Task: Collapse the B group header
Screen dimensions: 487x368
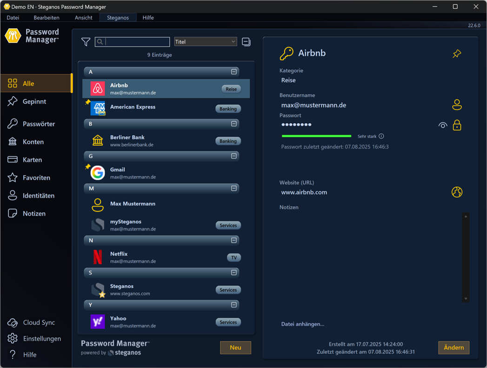Action: pos(233,124)
